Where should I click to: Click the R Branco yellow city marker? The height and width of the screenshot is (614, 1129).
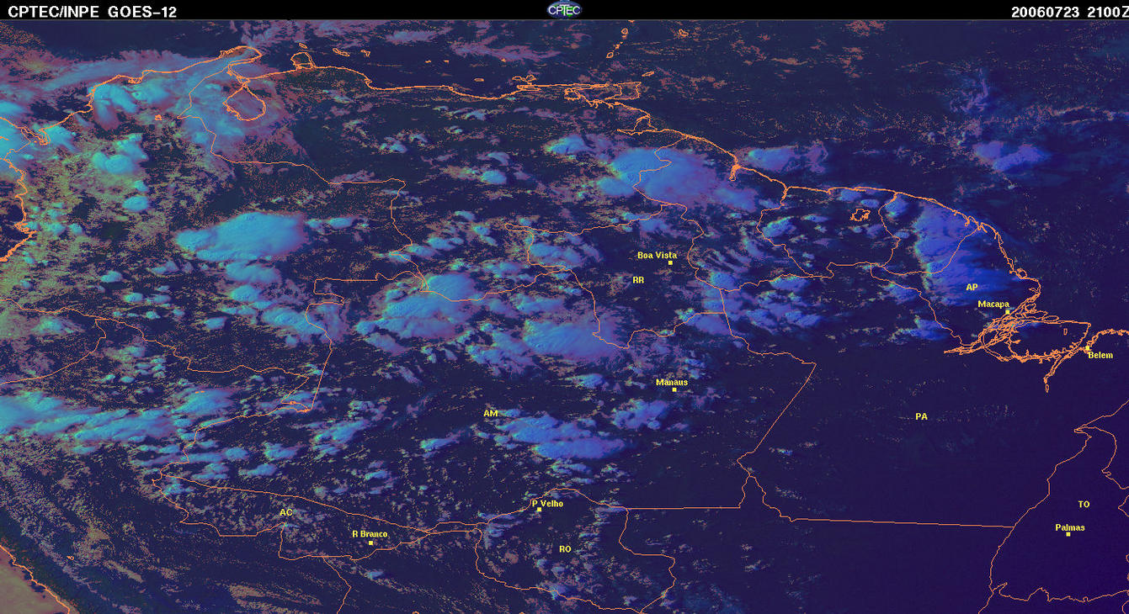370,543
